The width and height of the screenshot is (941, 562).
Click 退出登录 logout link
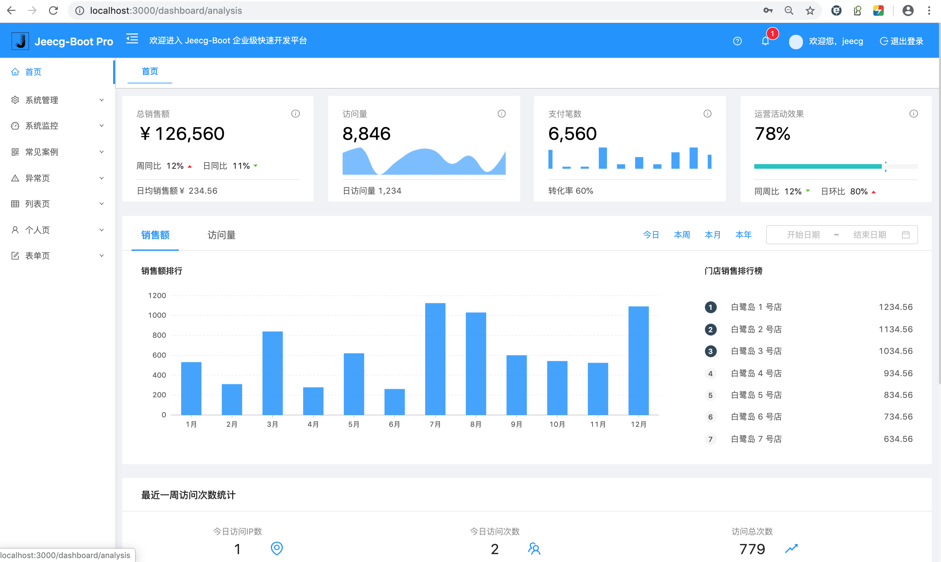(902, 41)
